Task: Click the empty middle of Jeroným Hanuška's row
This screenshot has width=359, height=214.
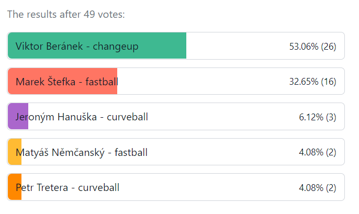Action: pyautogui.click(x=220, y=117)
